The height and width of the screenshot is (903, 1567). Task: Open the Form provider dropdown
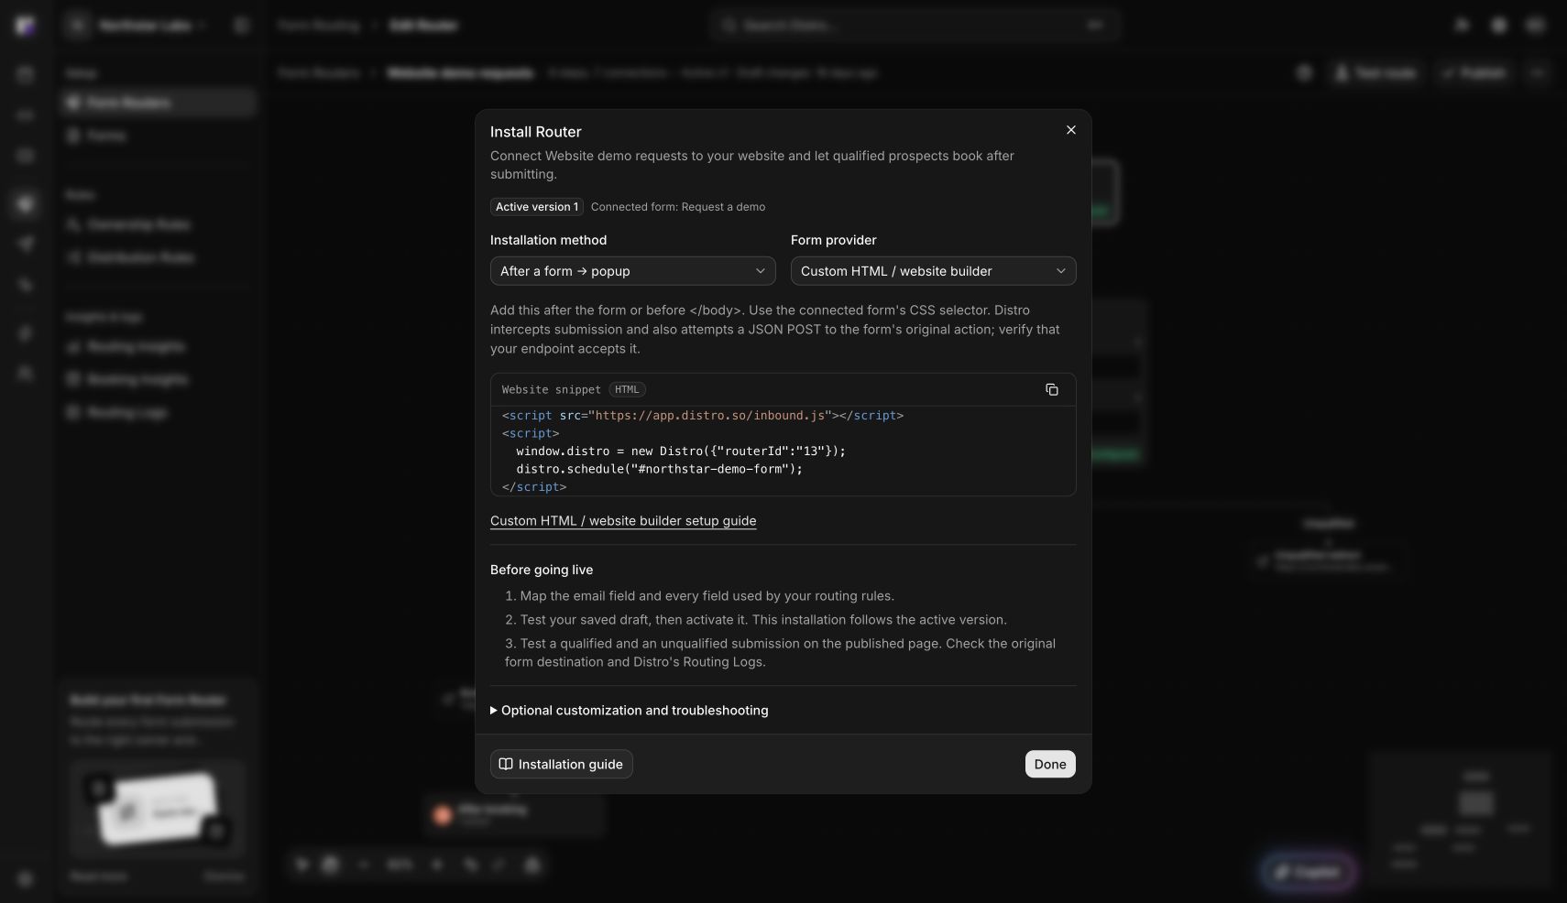(x=933, y=271)
